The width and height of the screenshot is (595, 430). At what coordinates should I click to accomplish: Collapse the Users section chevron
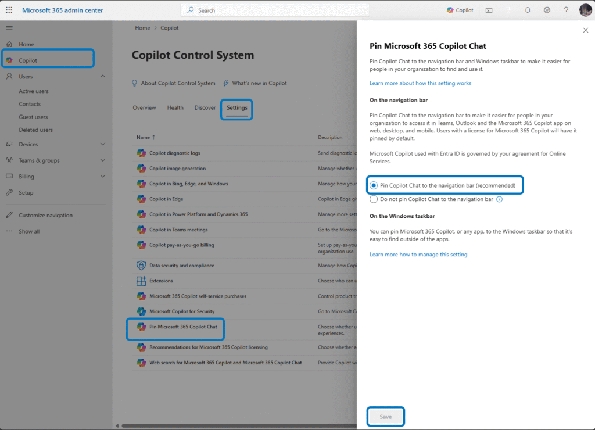point(103,76)
